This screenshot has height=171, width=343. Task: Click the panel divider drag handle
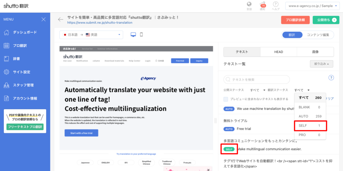coord(216,121)
